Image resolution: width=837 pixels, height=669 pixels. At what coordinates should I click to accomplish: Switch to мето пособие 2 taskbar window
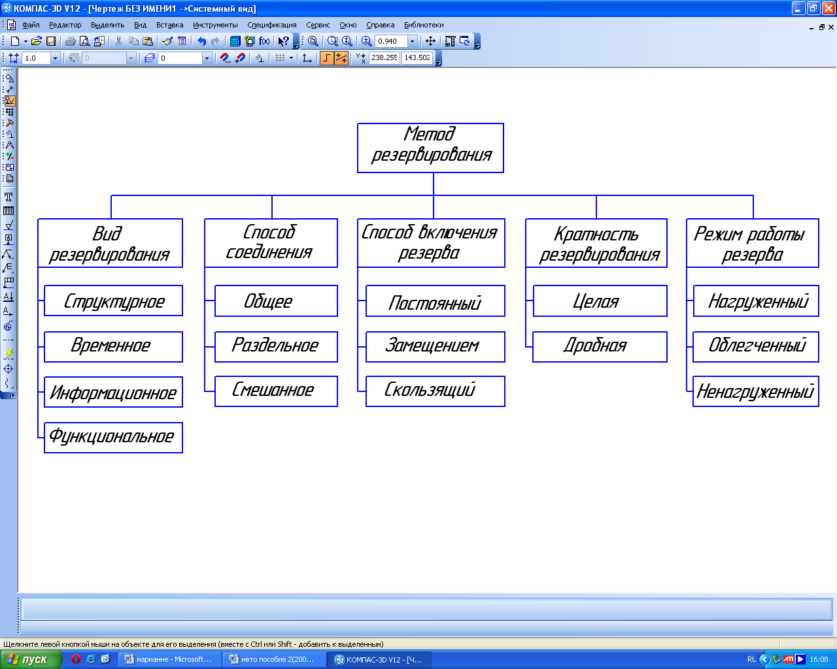[x=275, y=659]
